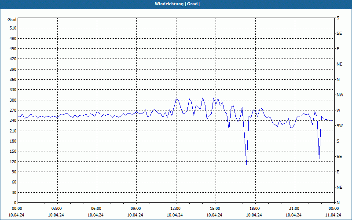Click the deepest wind direction dip near 110 degrees
The height and width of the screenshot is (220, 352).
tap(247, 165)
